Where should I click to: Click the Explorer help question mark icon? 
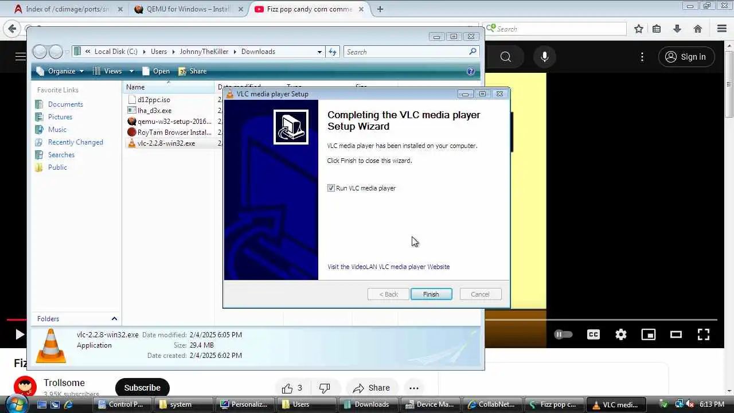point(471,71)
